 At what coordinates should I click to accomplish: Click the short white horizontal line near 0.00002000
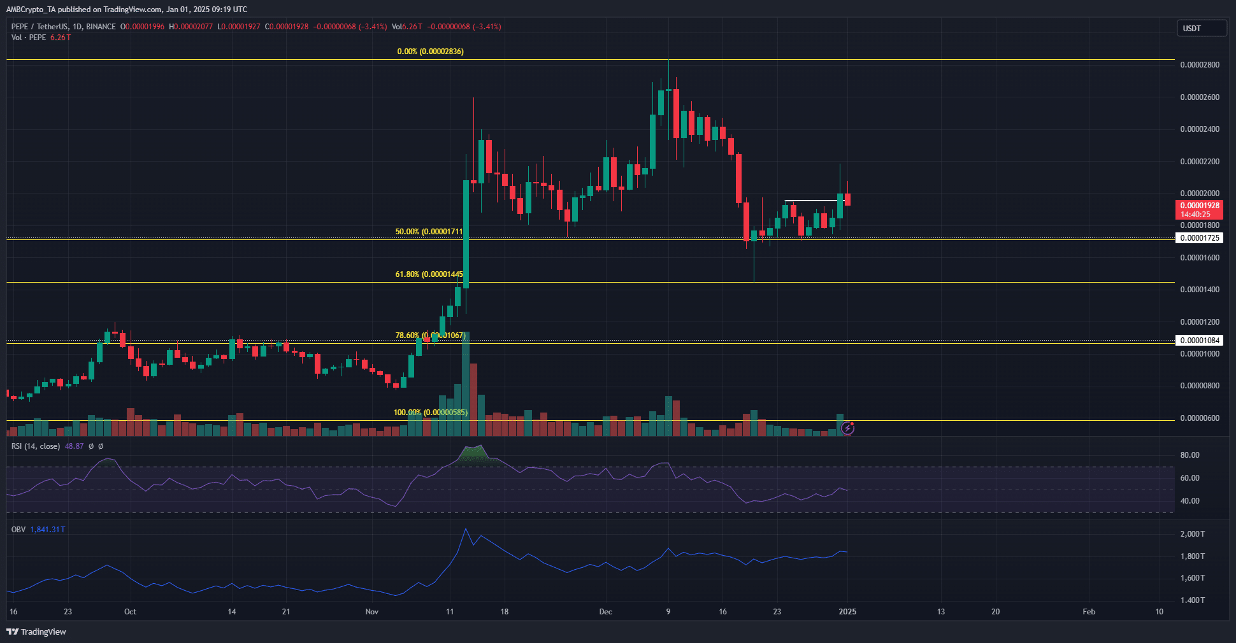(814, 201)
